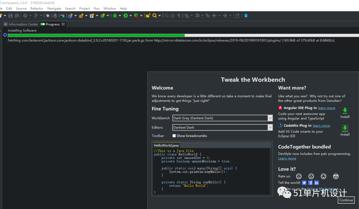Select the HelloWorld.java preview tab
This screenshot has height=209, width=359.
point(166,145)
